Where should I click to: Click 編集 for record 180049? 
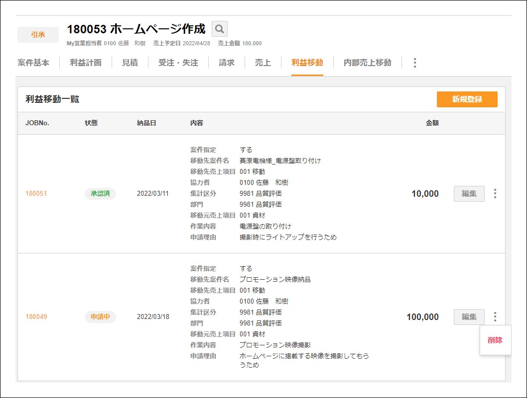click(469, 317)
